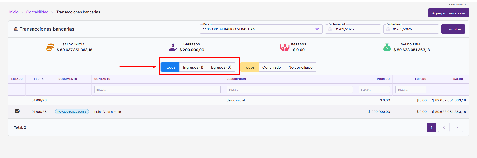This screenshot has height=158, width=477.
Task: Open document RC-2026082020558 badge
Action: [72, 112]
